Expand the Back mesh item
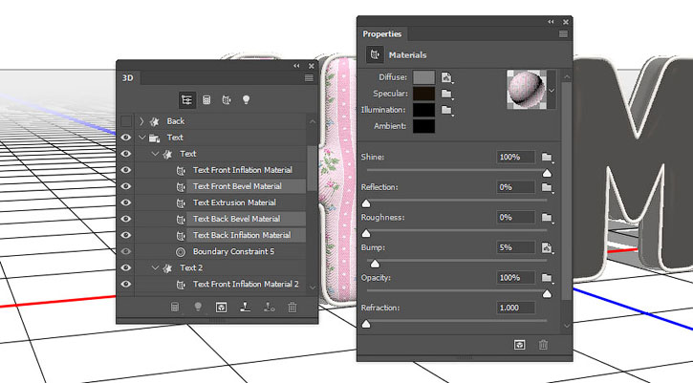 click(x=141, y=121)
